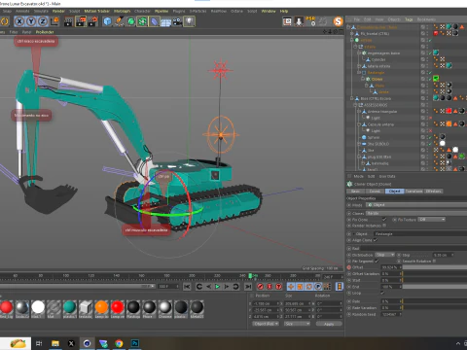Image resolution: width=467 pixels, height=350 pixels.
Task: Select the orange material swatch
Action: coord(101,307)
